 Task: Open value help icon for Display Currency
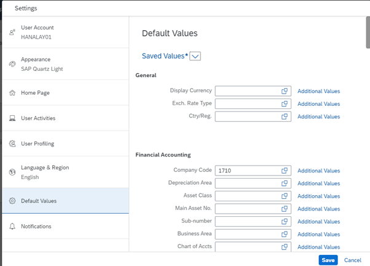pyautogui.click(x=285, y=91)
